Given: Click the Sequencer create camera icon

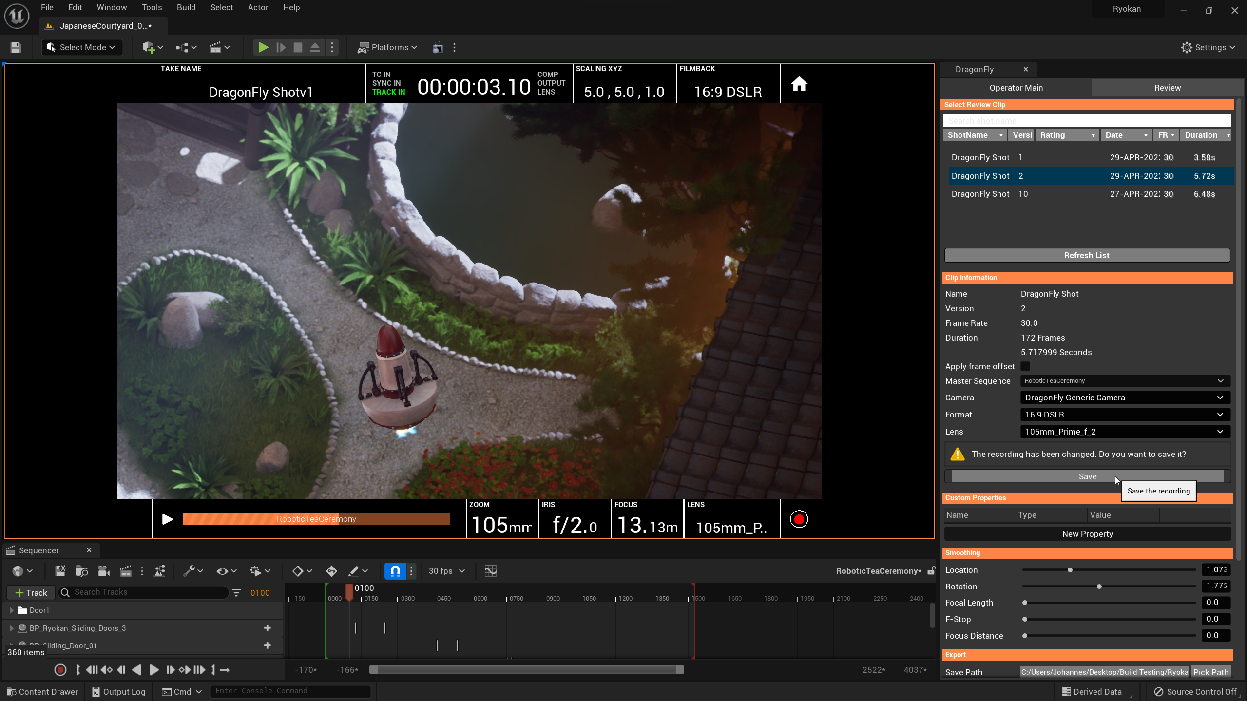Looking at the screenshot, I should 104,571.
